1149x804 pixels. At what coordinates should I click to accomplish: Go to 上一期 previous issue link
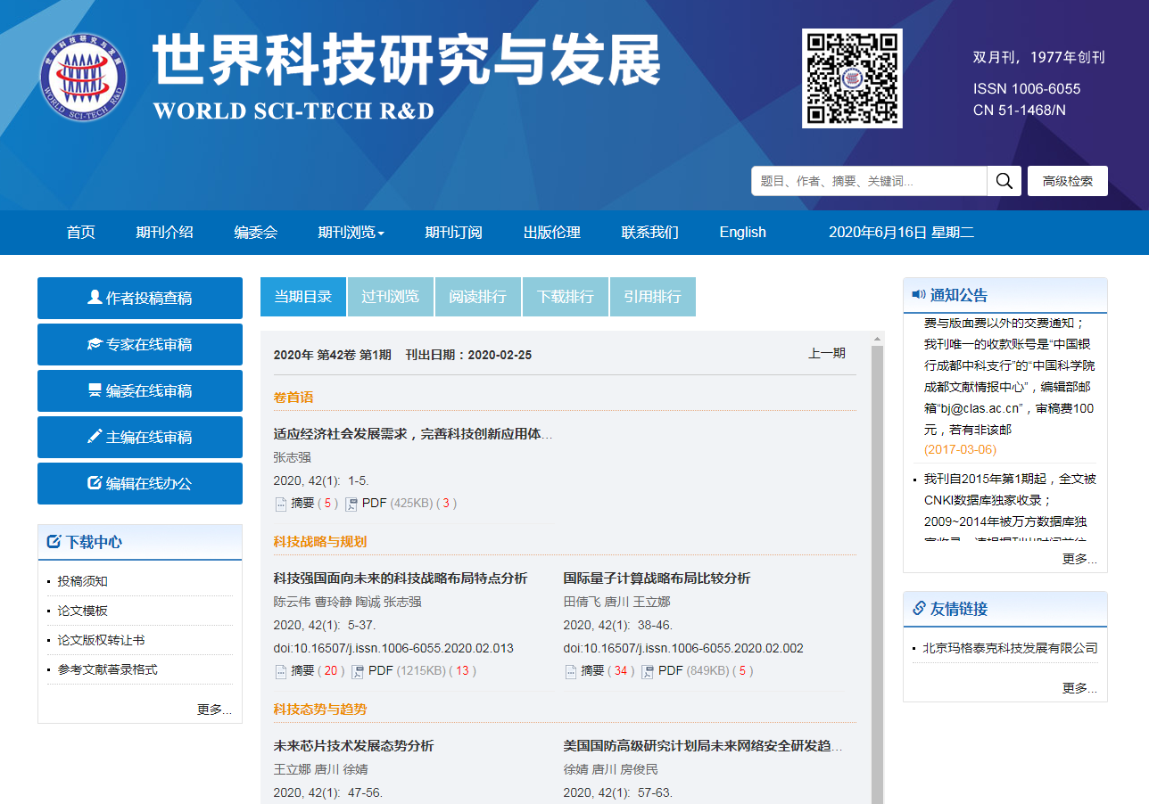[x=826, y=354]
